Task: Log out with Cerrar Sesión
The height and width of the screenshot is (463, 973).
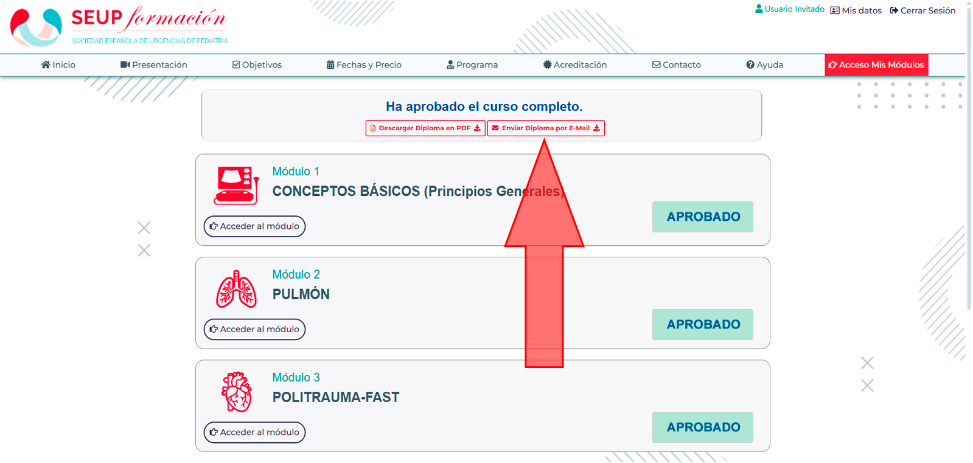Action: point(922,10)
